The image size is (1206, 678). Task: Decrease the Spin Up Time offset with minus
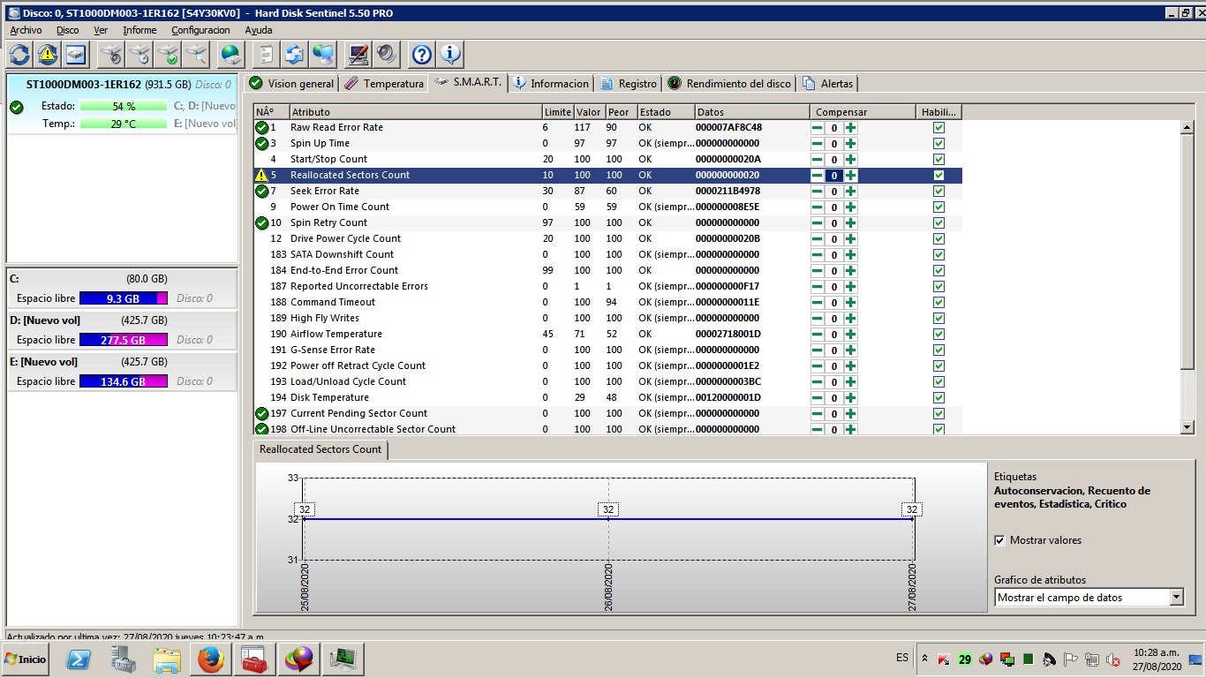(817, 143)
